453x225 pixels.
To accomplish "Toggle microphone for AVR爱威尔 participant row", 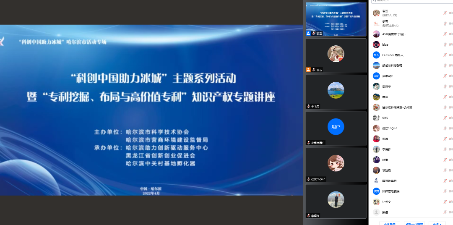I will (x=445, y=34).
